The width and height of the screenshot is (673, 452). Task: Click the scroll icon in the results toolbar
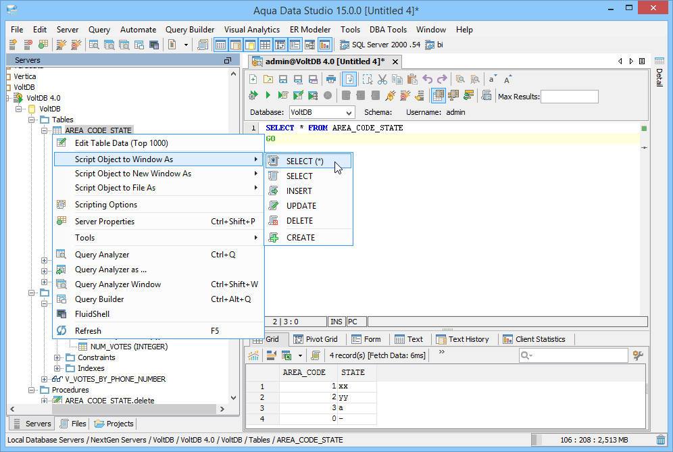pos(316,355)
